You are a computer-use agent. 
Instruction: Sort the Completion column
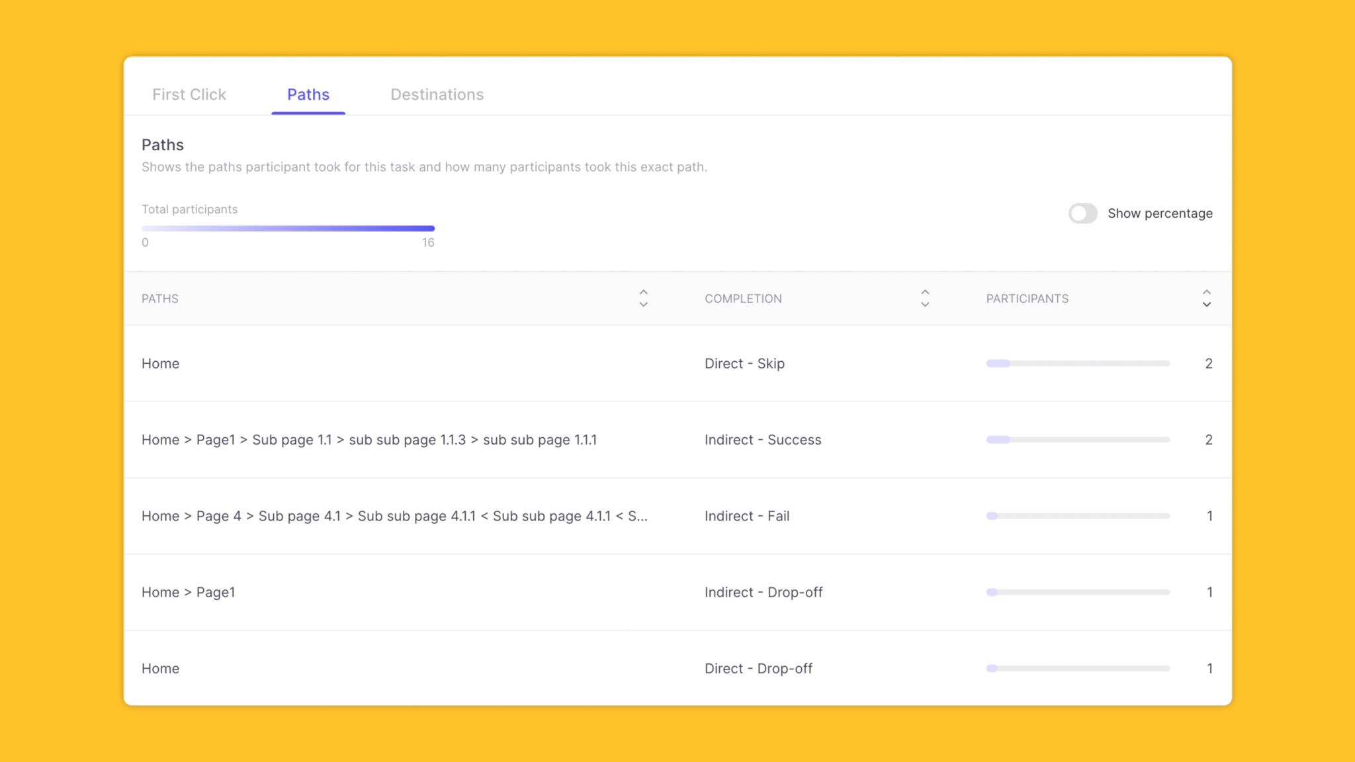925,298
